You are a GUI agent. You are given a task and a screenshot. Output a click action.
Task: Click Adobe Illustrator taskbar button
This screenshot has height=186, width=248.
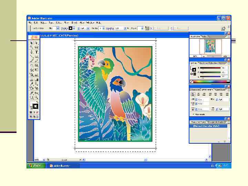tap(63, 166)
